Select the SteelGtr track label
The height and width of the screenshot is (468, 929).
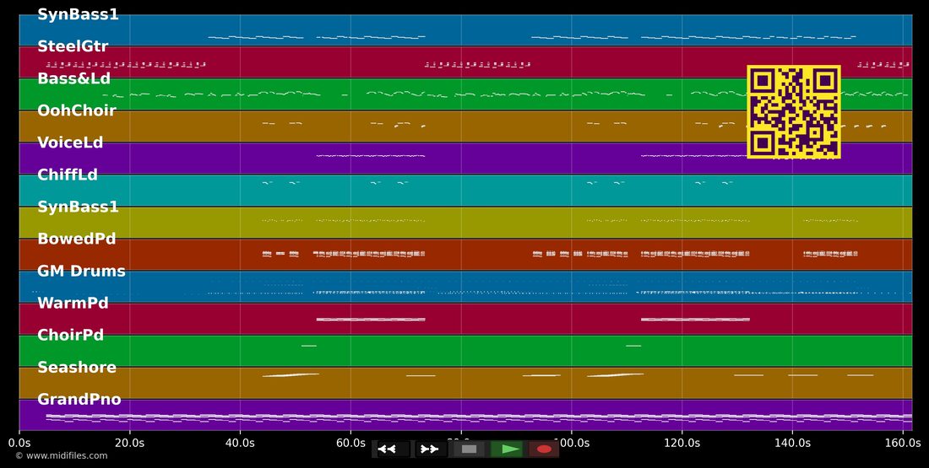[73, 46]
